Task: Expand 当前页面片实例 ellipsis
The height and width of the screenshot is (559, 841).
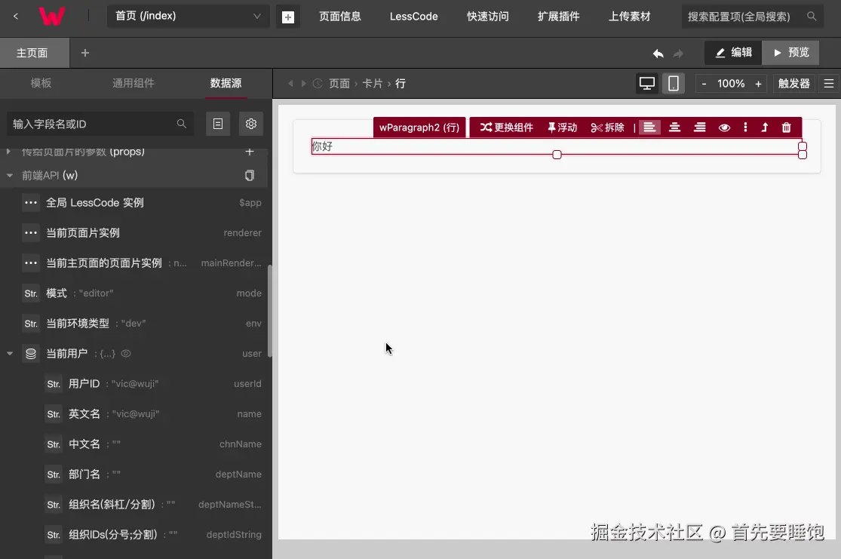Action: (31, 233)
